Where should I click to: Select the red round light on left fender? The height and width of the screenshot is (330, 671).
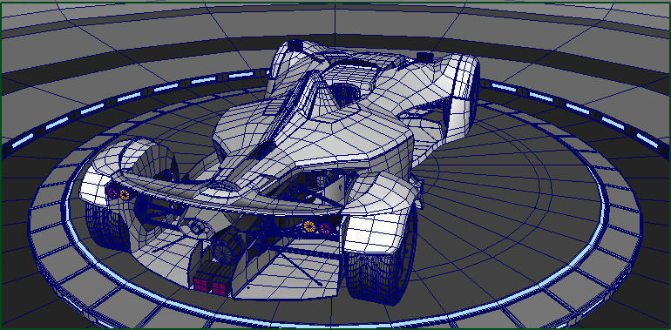tap(112, 192)
